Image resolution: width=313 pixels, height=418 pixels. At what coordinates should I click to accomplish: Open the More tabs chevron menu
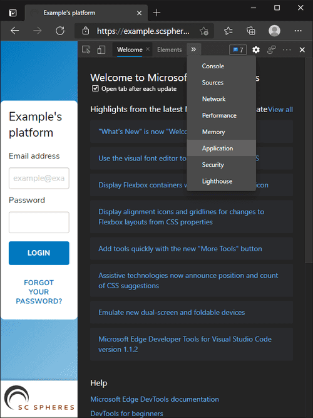pos(193,50)
